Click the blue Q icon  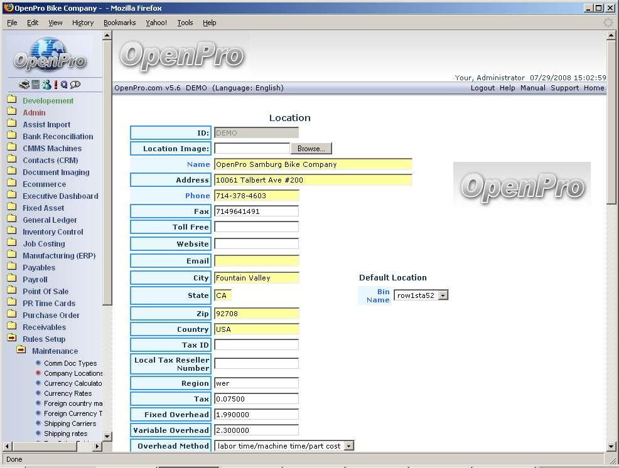64,85
